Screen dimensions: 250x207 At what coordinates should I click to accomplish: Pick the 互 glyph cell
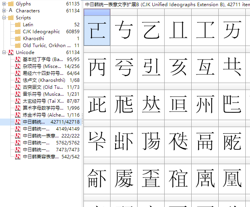tap(205, 68)
